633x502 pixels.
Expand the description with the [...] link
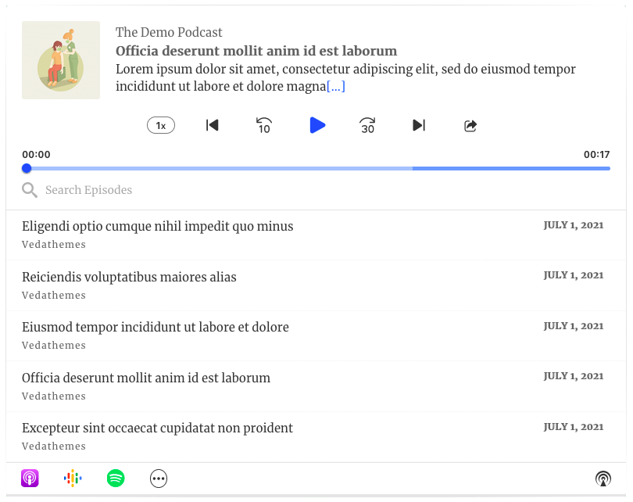[x=335, y=86]
